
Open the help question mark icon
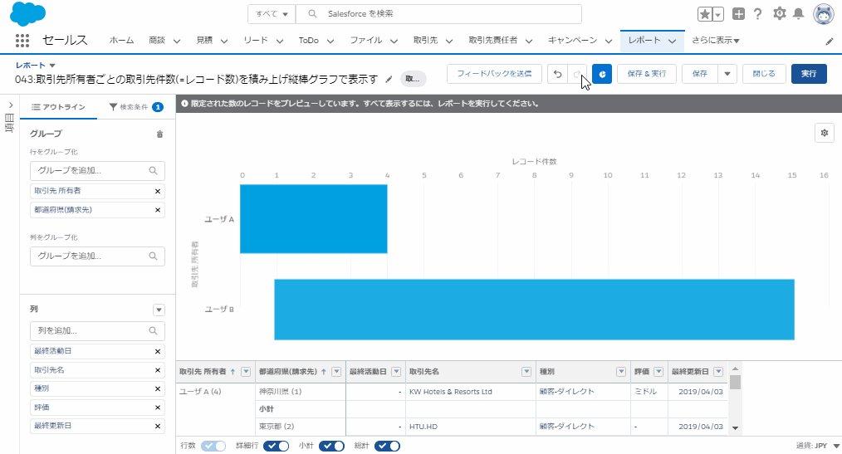click(x=757, y=14)
